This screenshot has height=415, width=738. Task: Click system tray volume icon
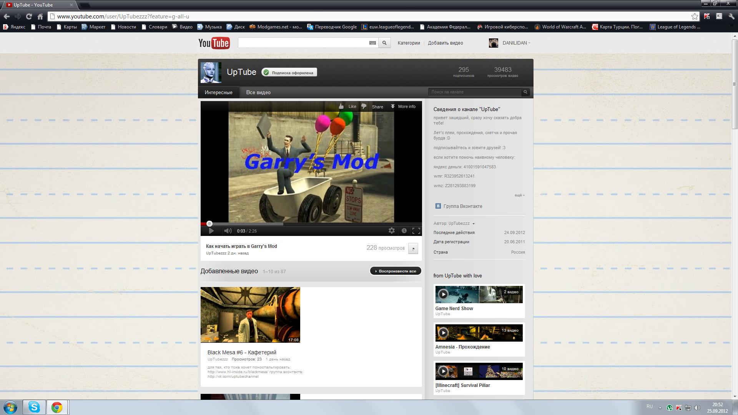pos(697,408)
